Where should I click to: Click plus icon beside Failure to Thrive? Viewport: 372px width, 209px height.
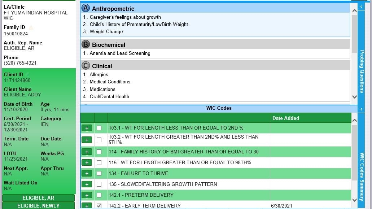pyautogui.click(x=87, y=174)
